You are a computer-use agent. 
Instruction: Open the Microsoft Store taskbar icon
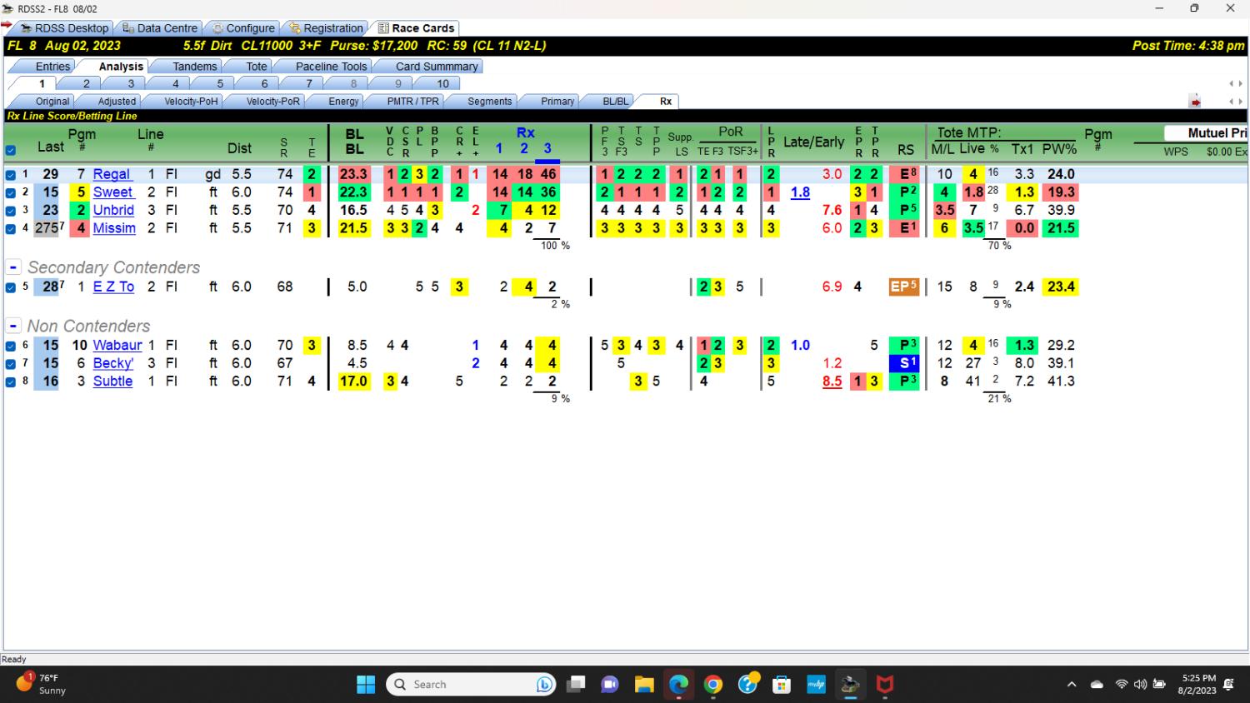pyautogui.click(x=782, y=685)
